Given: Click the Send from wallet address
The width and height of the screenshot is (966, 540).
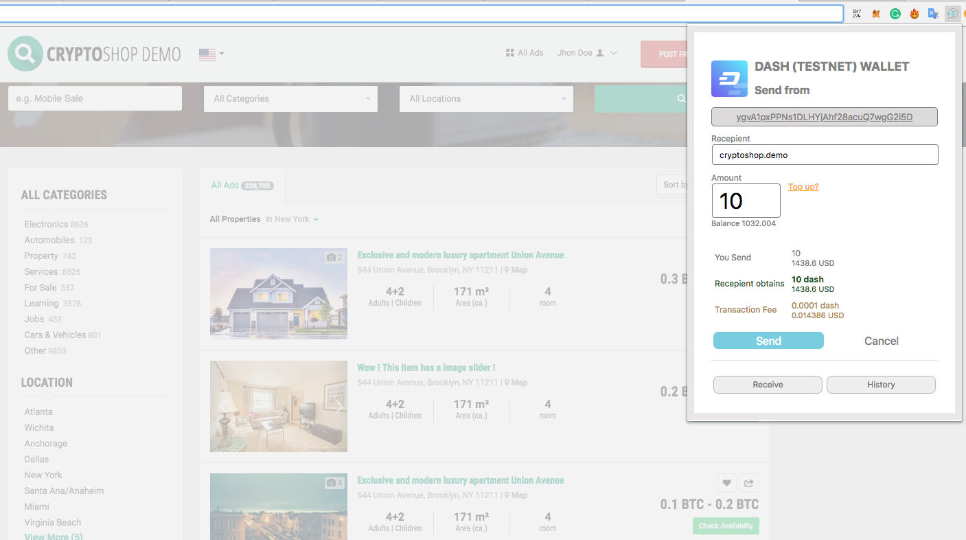Looking at the screenshot, I should coord(825,117).
